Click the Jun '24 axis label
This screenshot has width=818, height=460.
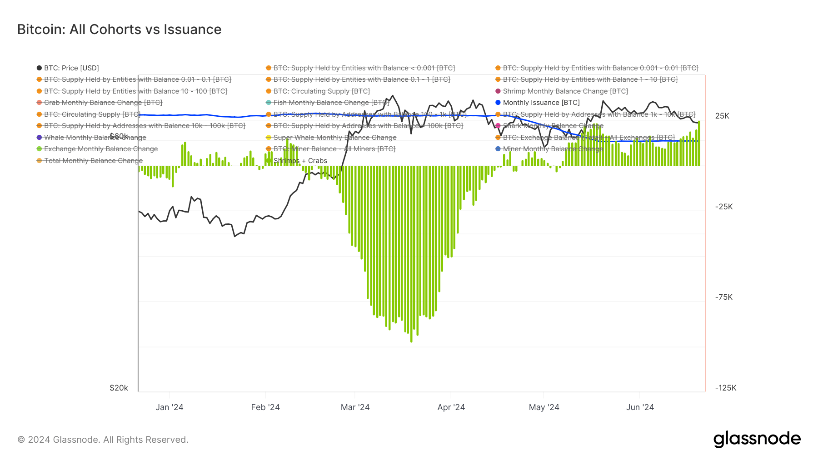[x=640, y=407]
